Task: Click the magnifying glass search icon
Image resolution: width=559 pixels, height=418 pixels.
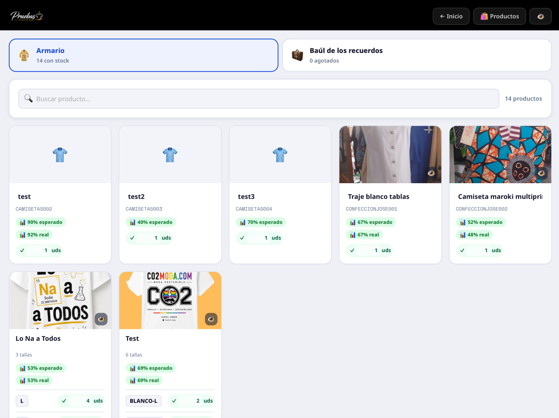Action: (28, 98)
